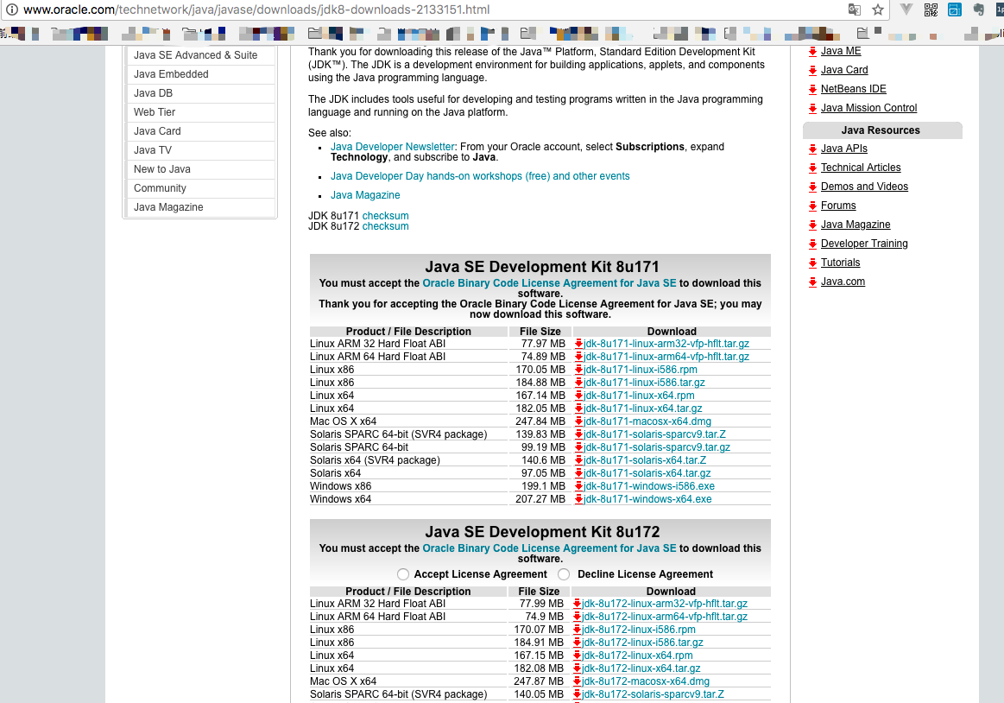This screenshot has height=703, width=1004.
Task: Open Technical Articles link
Action: point(861,168)
